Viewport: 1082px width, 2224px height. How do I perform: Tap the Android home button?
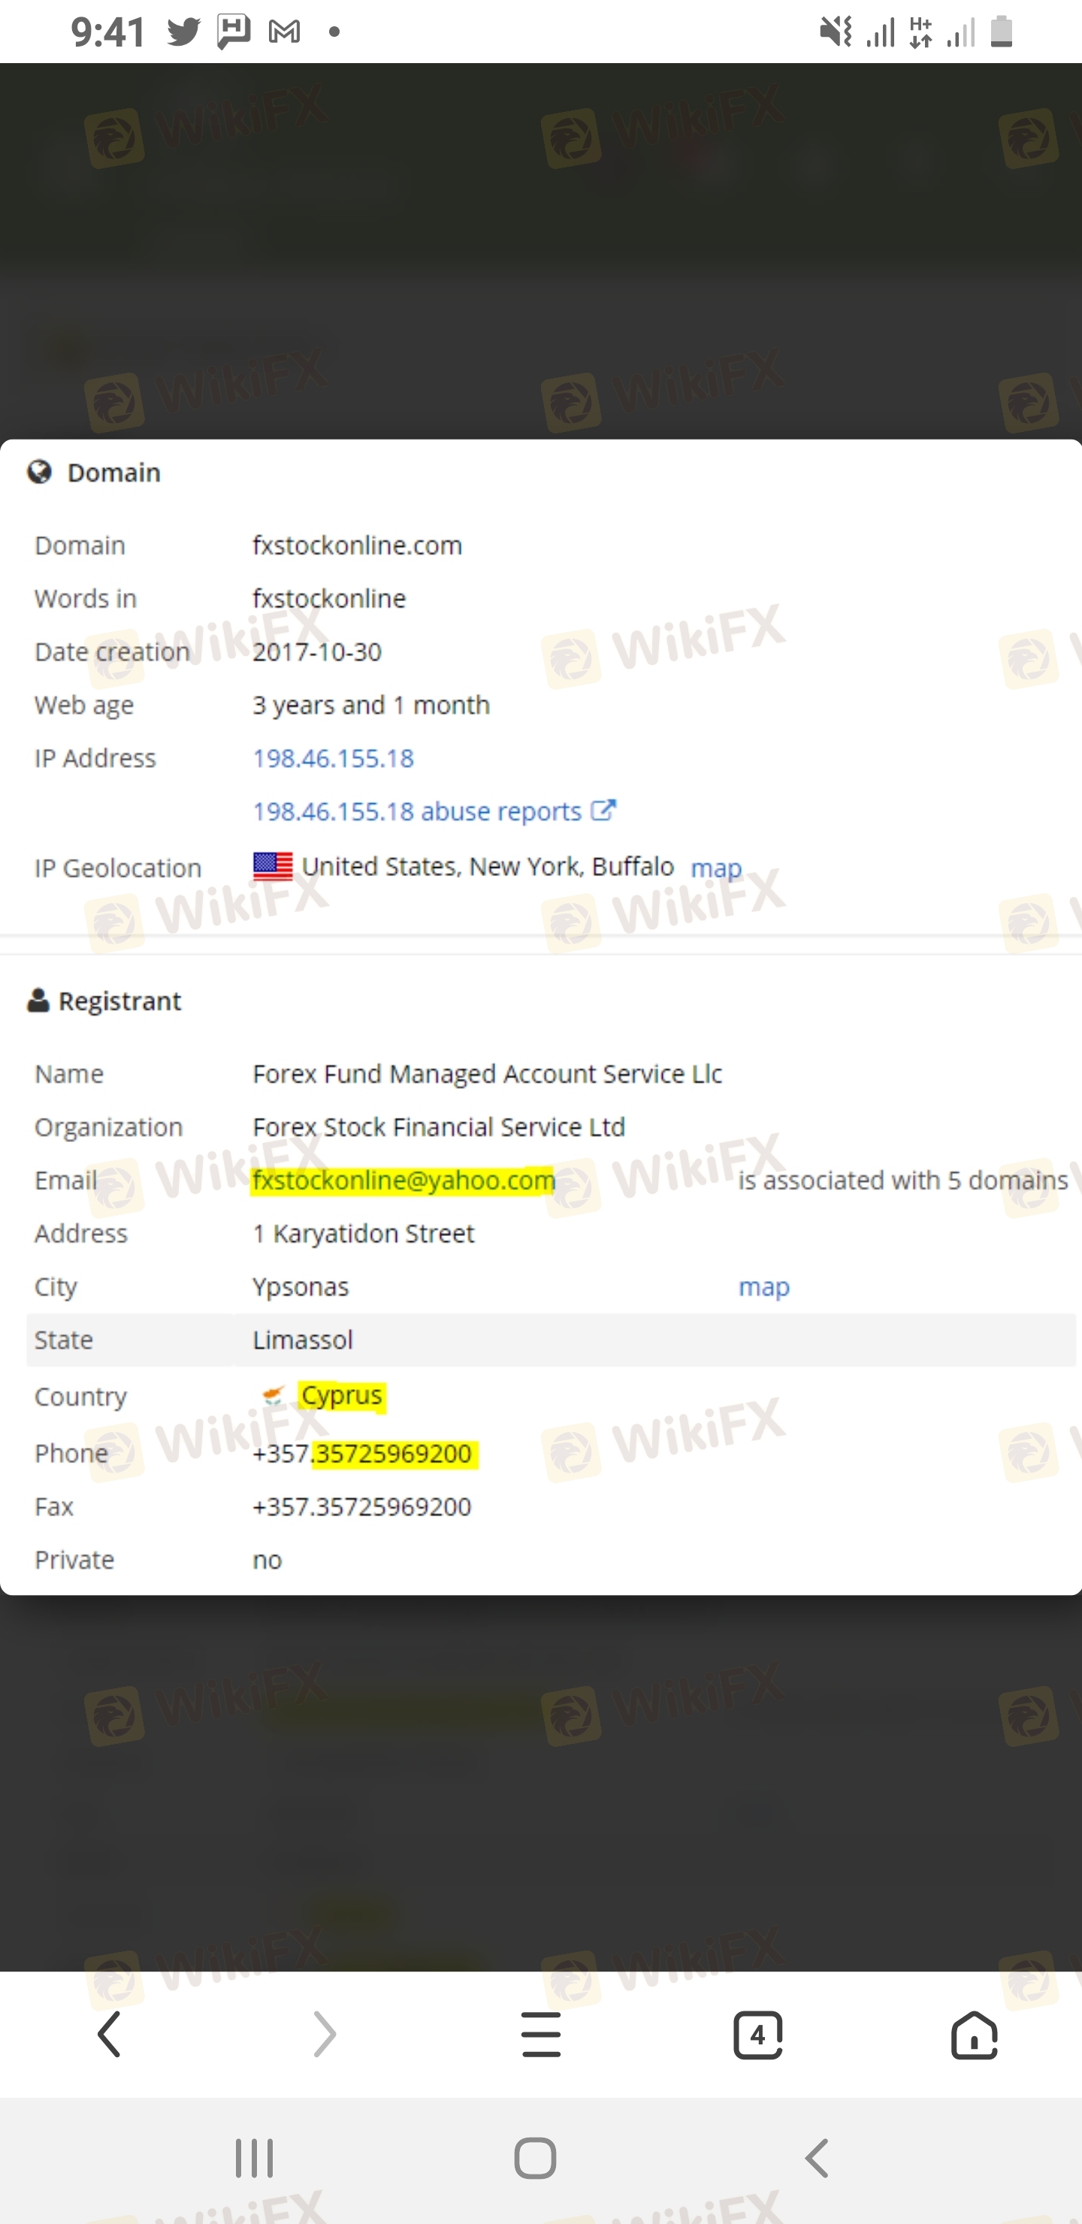click(536, 2159)
